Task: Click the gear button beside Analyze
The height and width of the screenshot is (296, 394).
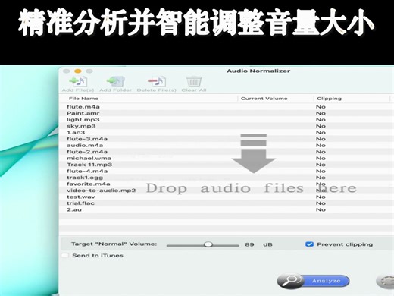Action: pyautogui.click(x=385, y=282)
